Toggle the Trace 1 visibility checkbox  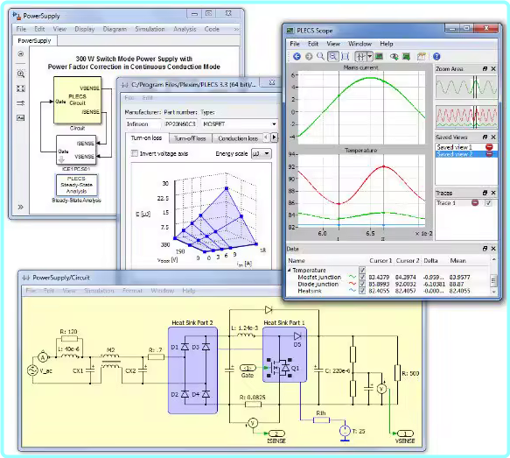click(488, 203)
